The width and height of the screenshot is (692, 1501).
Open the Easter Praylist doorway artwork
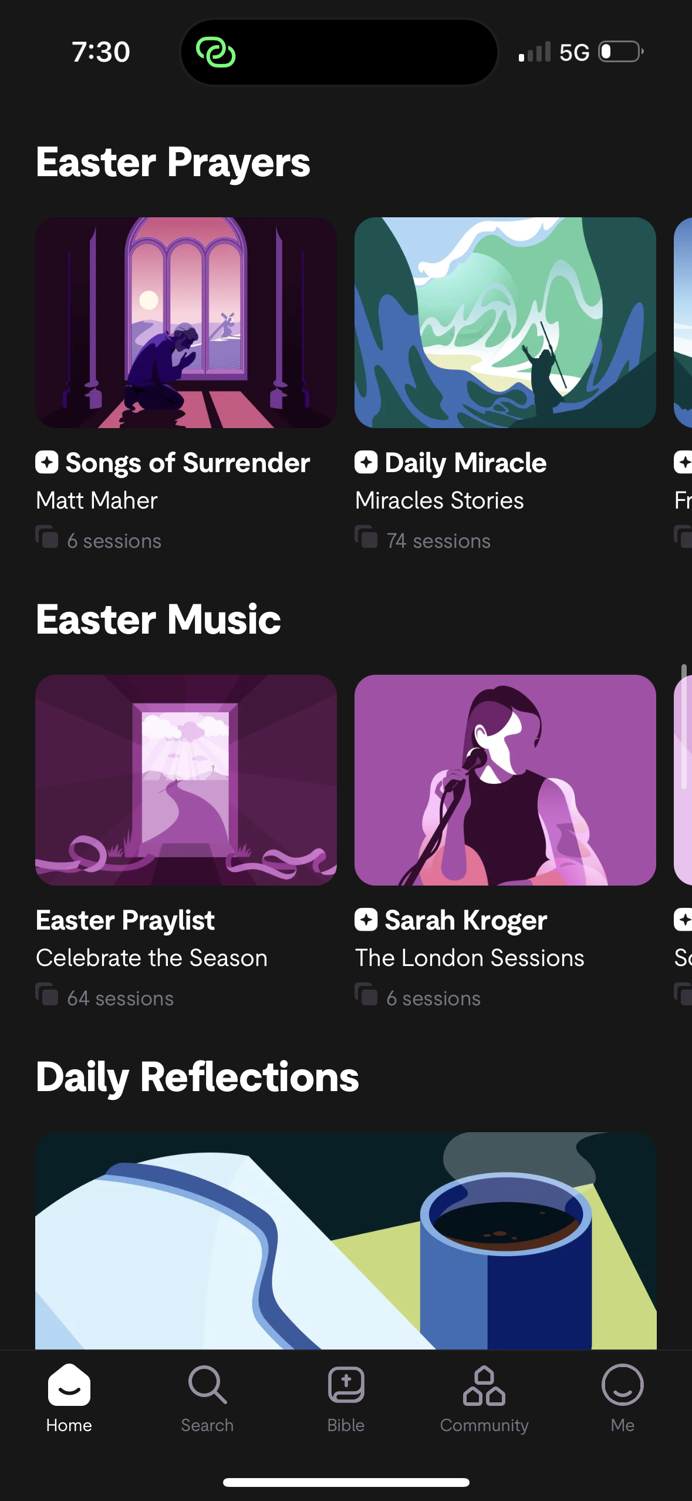pyautogui.click(x=186, y=780)
